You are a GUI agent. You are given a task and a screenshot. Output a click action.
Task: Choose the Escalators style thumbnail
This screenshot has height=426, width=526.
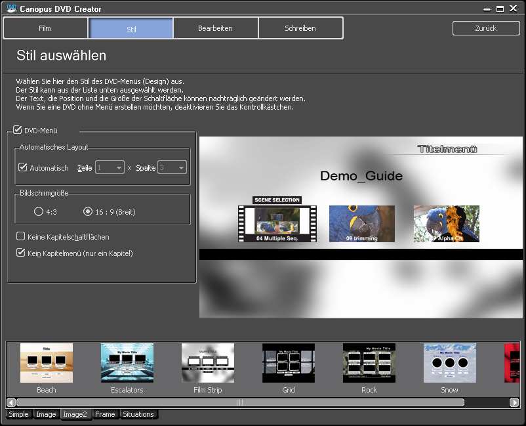point(127,363)
